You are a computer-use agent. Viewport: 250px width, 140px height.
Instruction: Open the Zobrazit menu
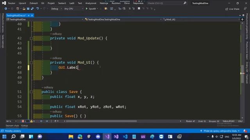[34, 3]
